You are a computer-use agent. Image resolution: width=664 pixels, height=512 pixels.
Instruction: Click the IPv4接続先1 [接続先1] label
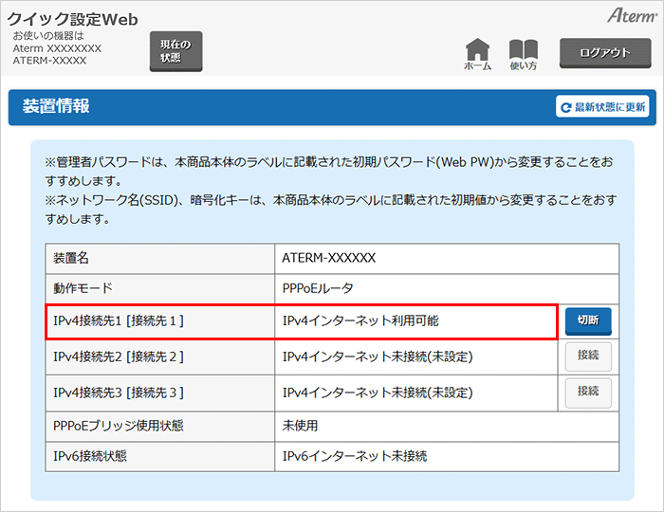pos(119,321)
